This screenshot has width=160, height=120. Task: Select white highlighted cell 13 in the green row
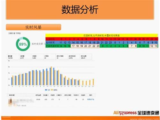(x=156, y=46)
